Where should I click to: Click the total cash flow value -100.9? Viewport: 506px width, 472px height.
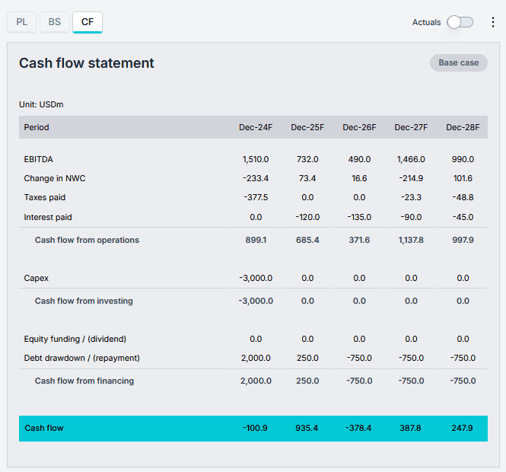[x=255, y=428]
